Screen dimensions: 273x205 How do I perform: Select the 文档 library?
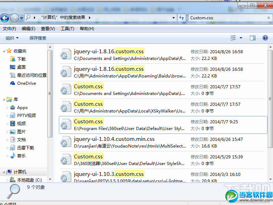(18, 139)
